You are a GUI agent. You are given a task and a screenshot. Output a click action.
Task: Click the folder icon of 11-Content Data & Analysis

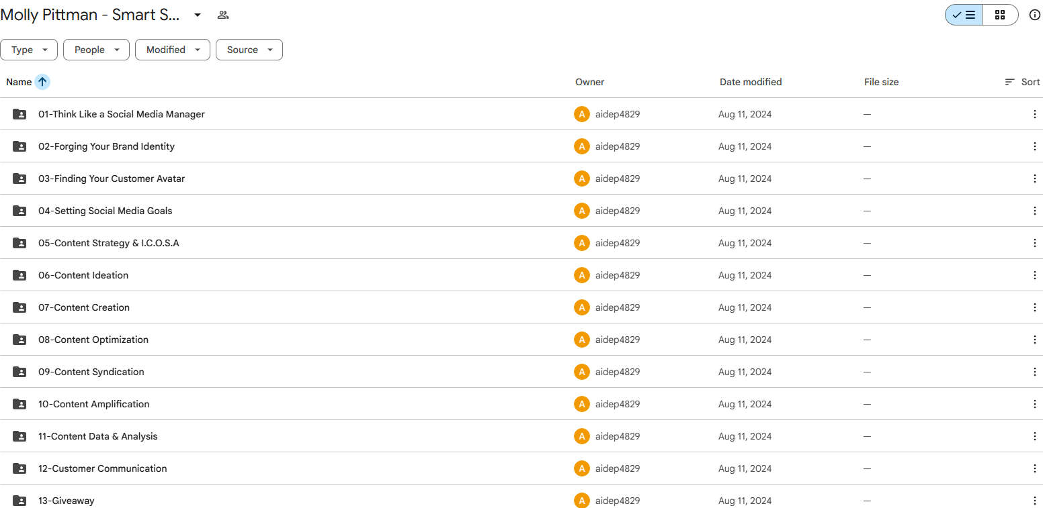point(19,436)
